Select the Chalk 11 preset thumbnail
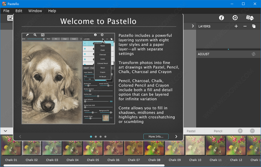This screenshot has width=261, height=167. coord(216,145)
